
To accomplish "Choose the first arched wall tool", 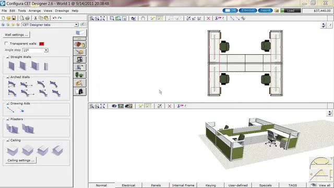I will (11, 84).
